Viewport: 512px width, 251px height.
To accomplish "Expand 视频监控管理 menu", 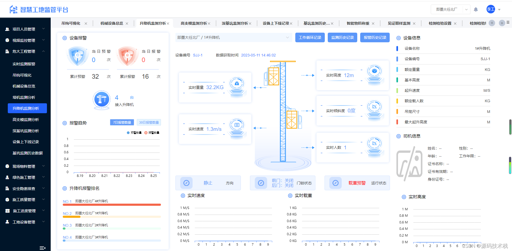I will point(43,40).
